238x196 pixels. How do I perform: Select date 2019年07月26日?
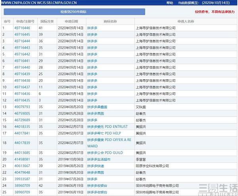click(71, 179)
